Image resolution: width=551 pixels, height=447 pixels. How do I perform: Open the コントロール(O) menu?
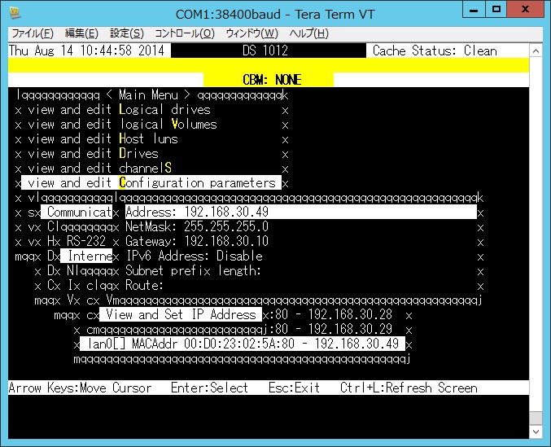click(x=185, y=33)
